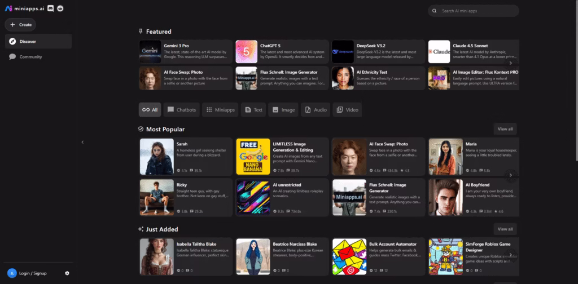This screenshot has width=578, height=284.
Task: Open the Ricky chatbot thumbnail
Action: click(157, 197)
